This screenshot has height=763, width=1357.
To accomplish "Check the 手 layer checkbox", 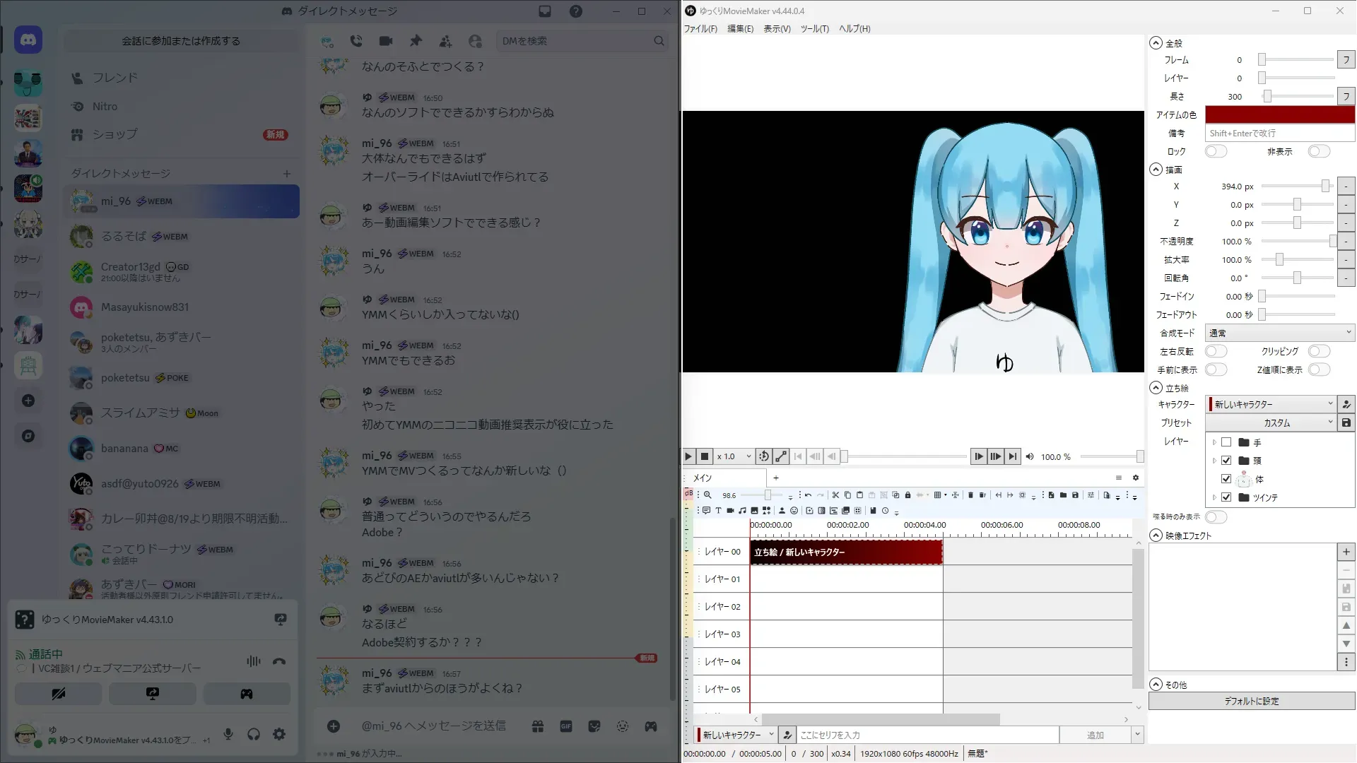I will (1226, 442).
